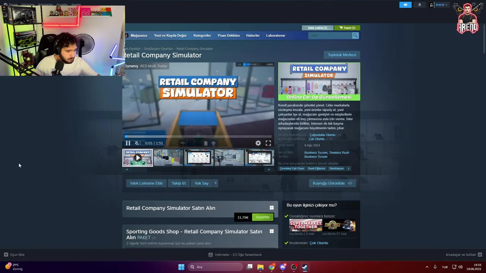Click the store search magnifier icon
This screenshot has height=273, width=486.
(x=355, y=36)
